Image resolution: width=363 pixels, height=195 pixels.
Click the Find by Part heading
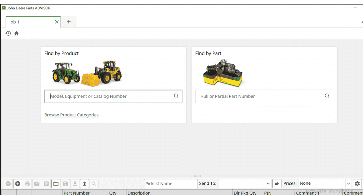point(208,53)
